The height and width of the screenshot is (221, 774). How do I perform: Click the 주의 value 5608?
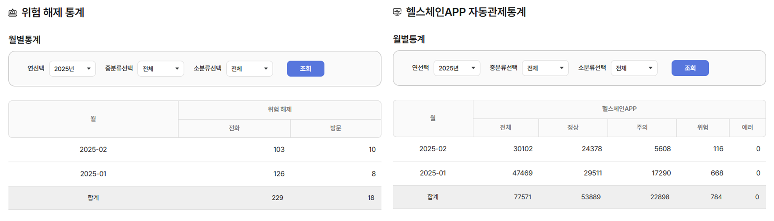point(662,149)
